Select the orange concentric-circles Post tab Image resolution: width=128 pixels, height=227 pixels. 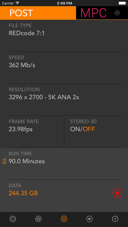(64, 219)
